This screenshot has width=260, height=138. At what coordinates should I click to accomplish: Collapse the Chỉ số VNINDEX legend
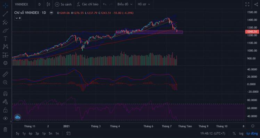click(51, 13)
